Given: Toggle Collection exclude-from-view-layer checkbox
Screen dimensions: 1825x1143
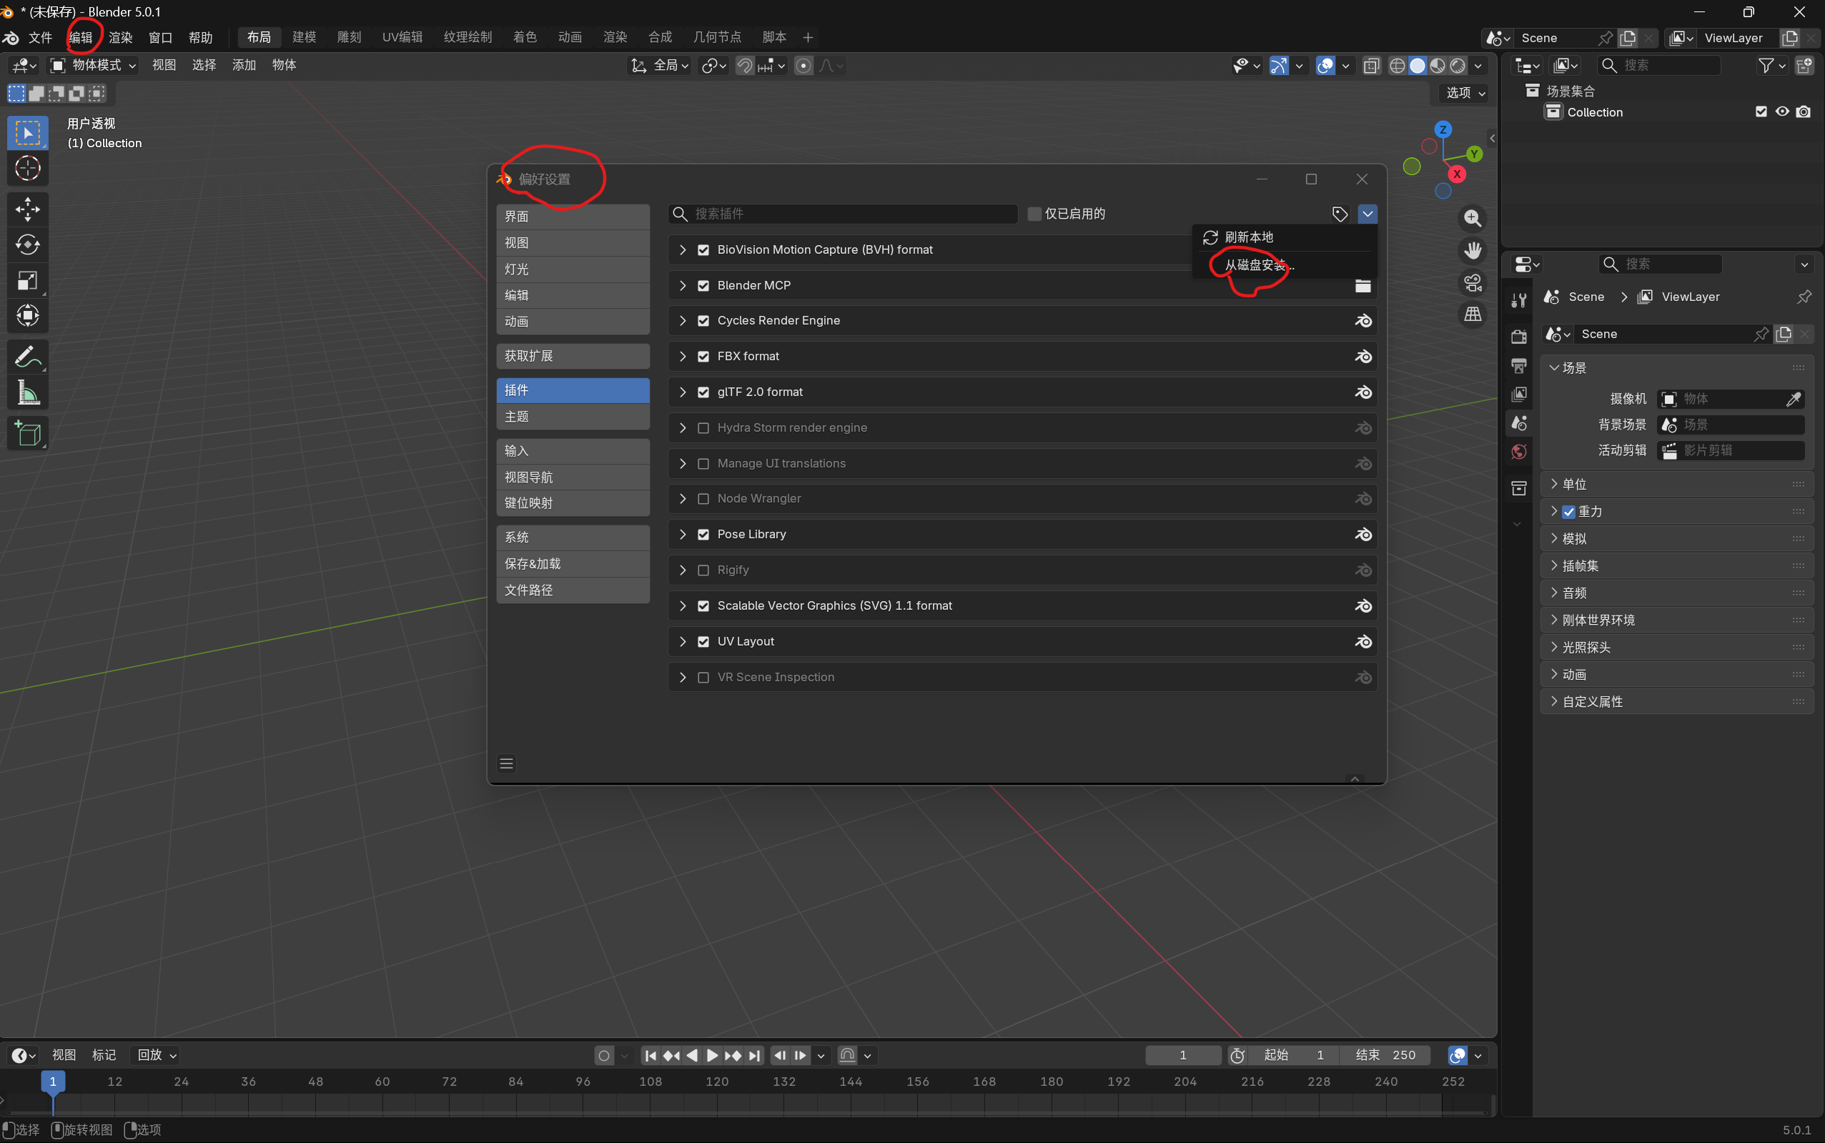Looking at the screenshot, I should pos(1761,112).
